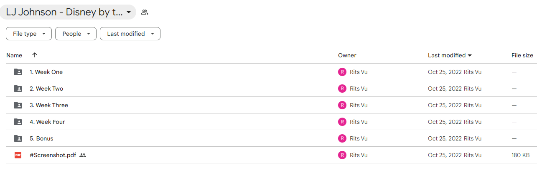Reverse sort order with the Name arrow

coord(35,55)
